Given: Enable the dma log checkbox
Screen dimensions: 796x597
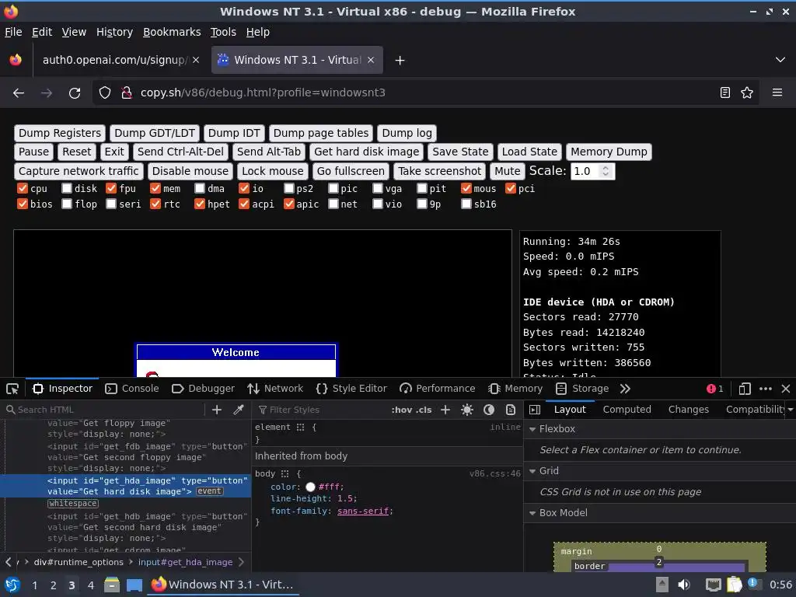Looking at the screenshot, I should pos(200,188).
